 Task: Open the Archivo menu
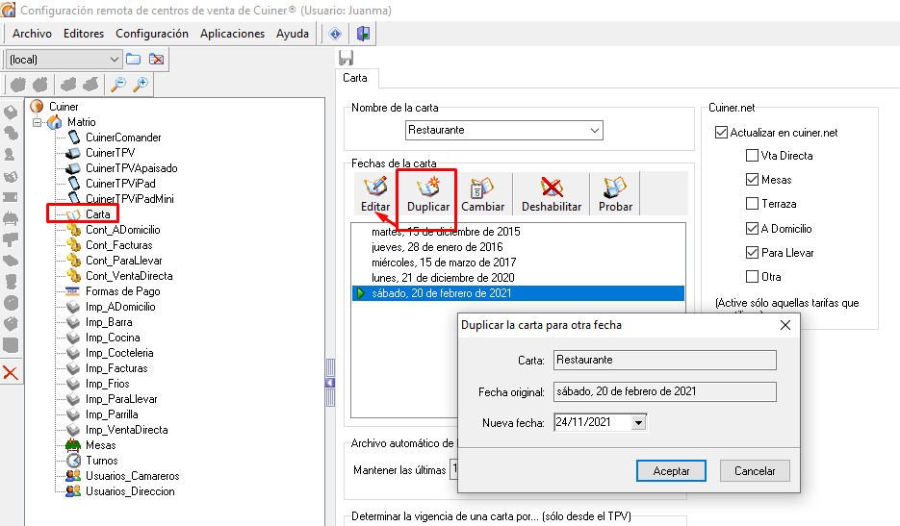click(32, 34)
